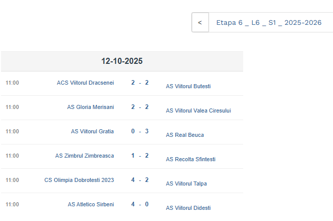
Task: Open AS Atletico Sirbeni team link
Action: coord(91,204)
